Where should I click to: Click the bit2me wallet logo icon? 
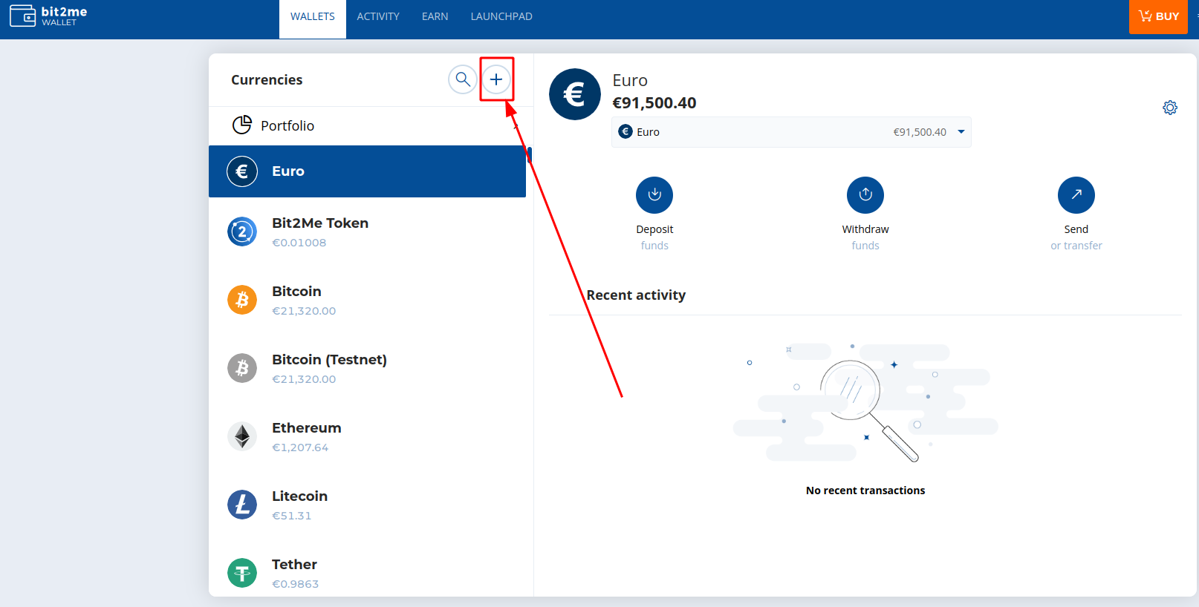pos(22,16)
